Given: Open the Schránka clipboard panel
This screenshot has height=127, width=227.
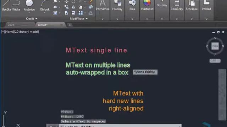Looking at the screenshot, I should pyautogui.click(x=192, y=6).
